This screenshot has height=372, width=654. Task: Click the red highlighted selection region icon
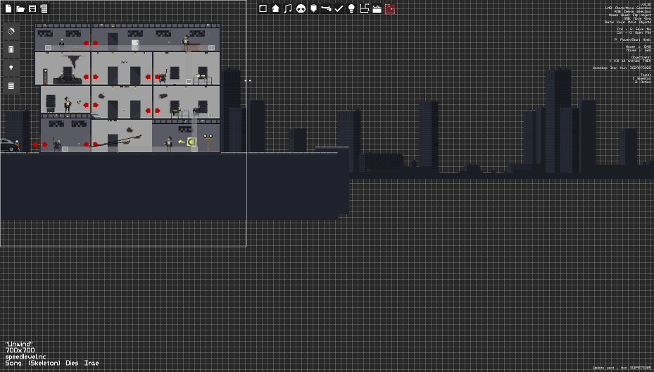point(389,8)
